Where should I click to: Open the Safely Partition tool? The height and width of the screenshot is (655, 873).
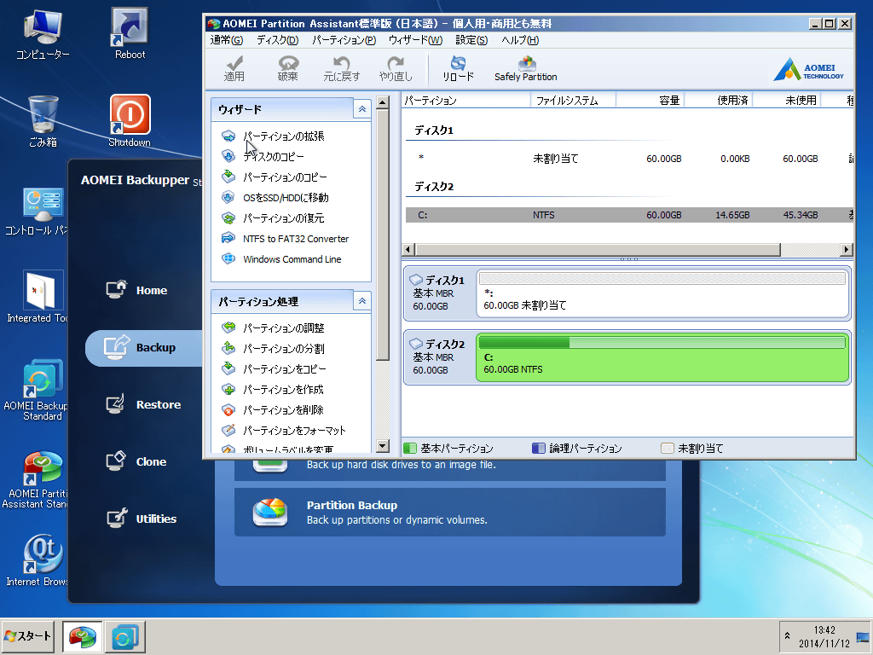525,68
